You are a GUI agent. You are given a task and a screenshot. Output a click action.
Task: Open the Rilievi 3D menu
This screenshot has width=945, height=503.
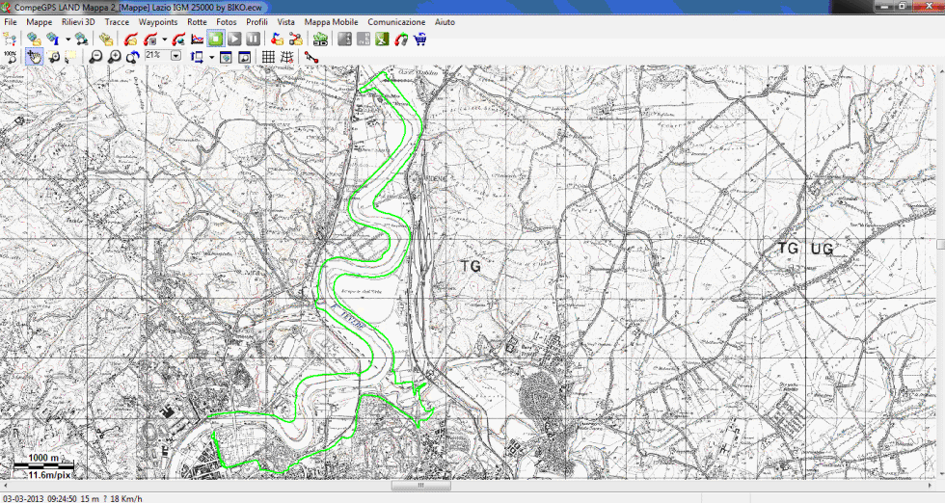(x=78, y=21)
